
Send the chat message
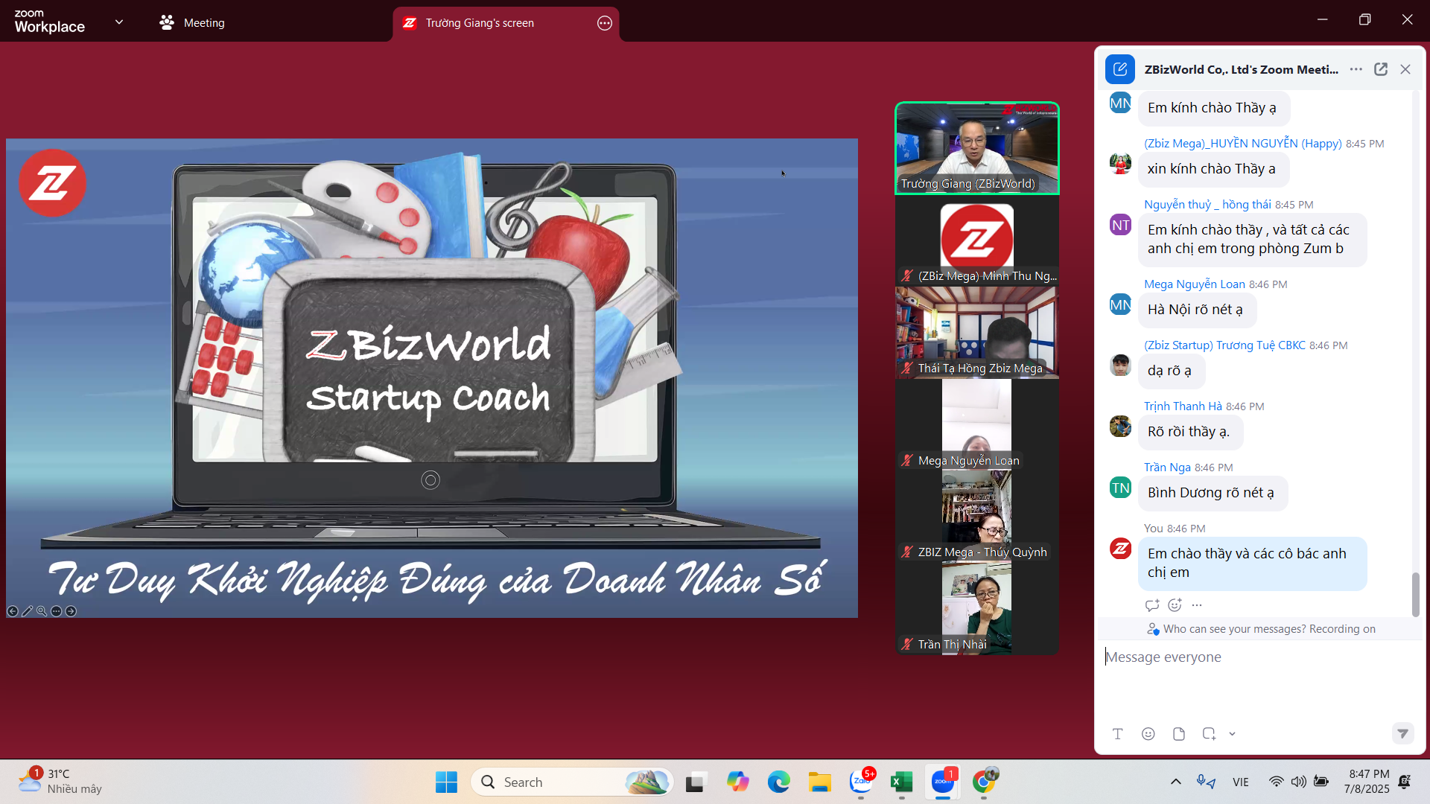1402,734
